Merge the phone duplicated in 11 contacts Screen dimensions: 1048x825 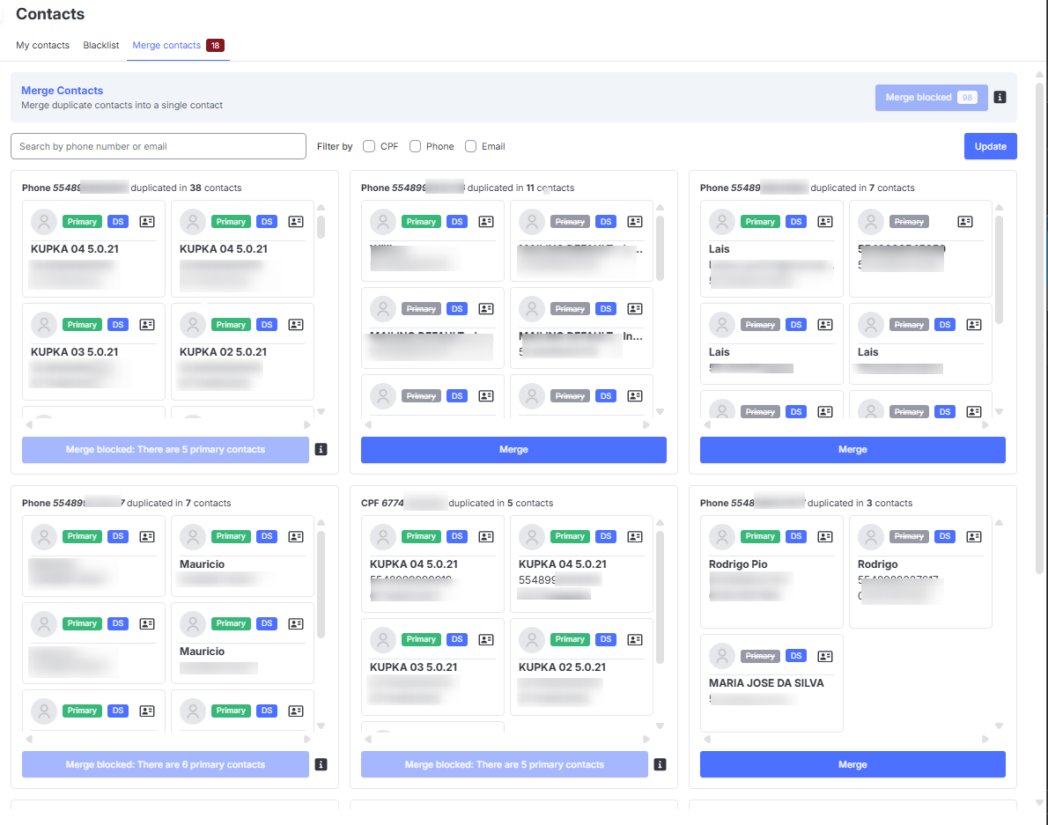click(x=513, y=450)
